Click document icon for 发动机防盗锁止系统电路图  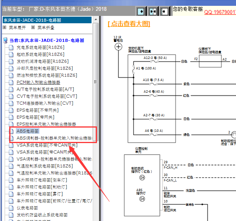(11, 215)
